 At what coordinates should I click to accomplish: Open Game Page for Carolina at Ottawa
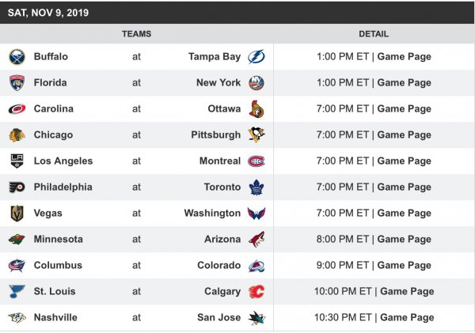click(404, 109)
